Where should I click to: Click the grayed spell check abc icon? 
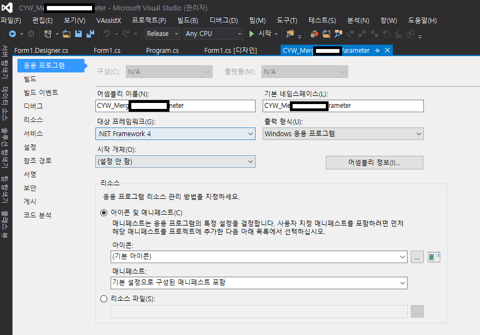[398, 34]
